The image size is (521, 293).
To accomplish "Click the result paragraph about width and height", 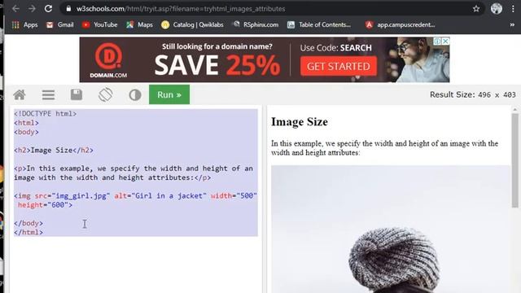I will (x=384, y=148).
